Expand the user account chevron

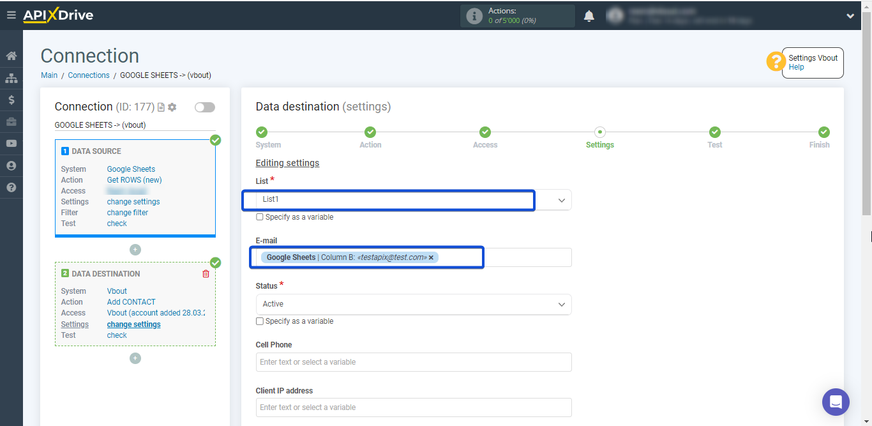pyautogui.click(x=850, y=16)
